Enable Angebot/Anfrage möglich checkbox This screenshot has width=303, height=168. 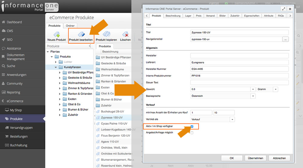click(x=192, y=133)
